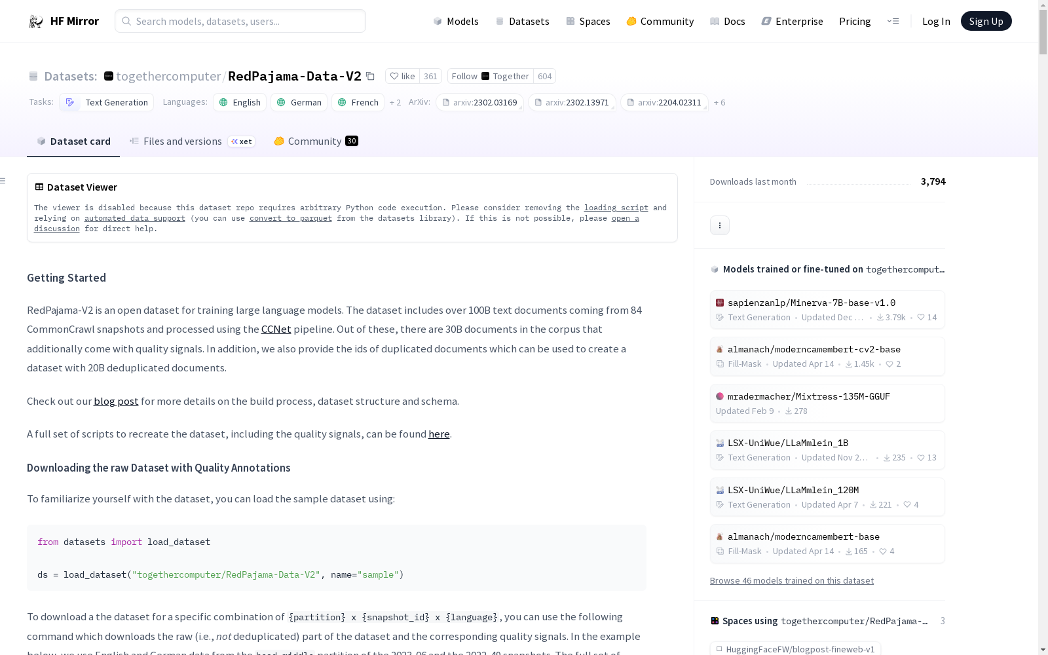Select the English language tag
This screenshot has width=1048, height=655.
click(x=240, y=102)
